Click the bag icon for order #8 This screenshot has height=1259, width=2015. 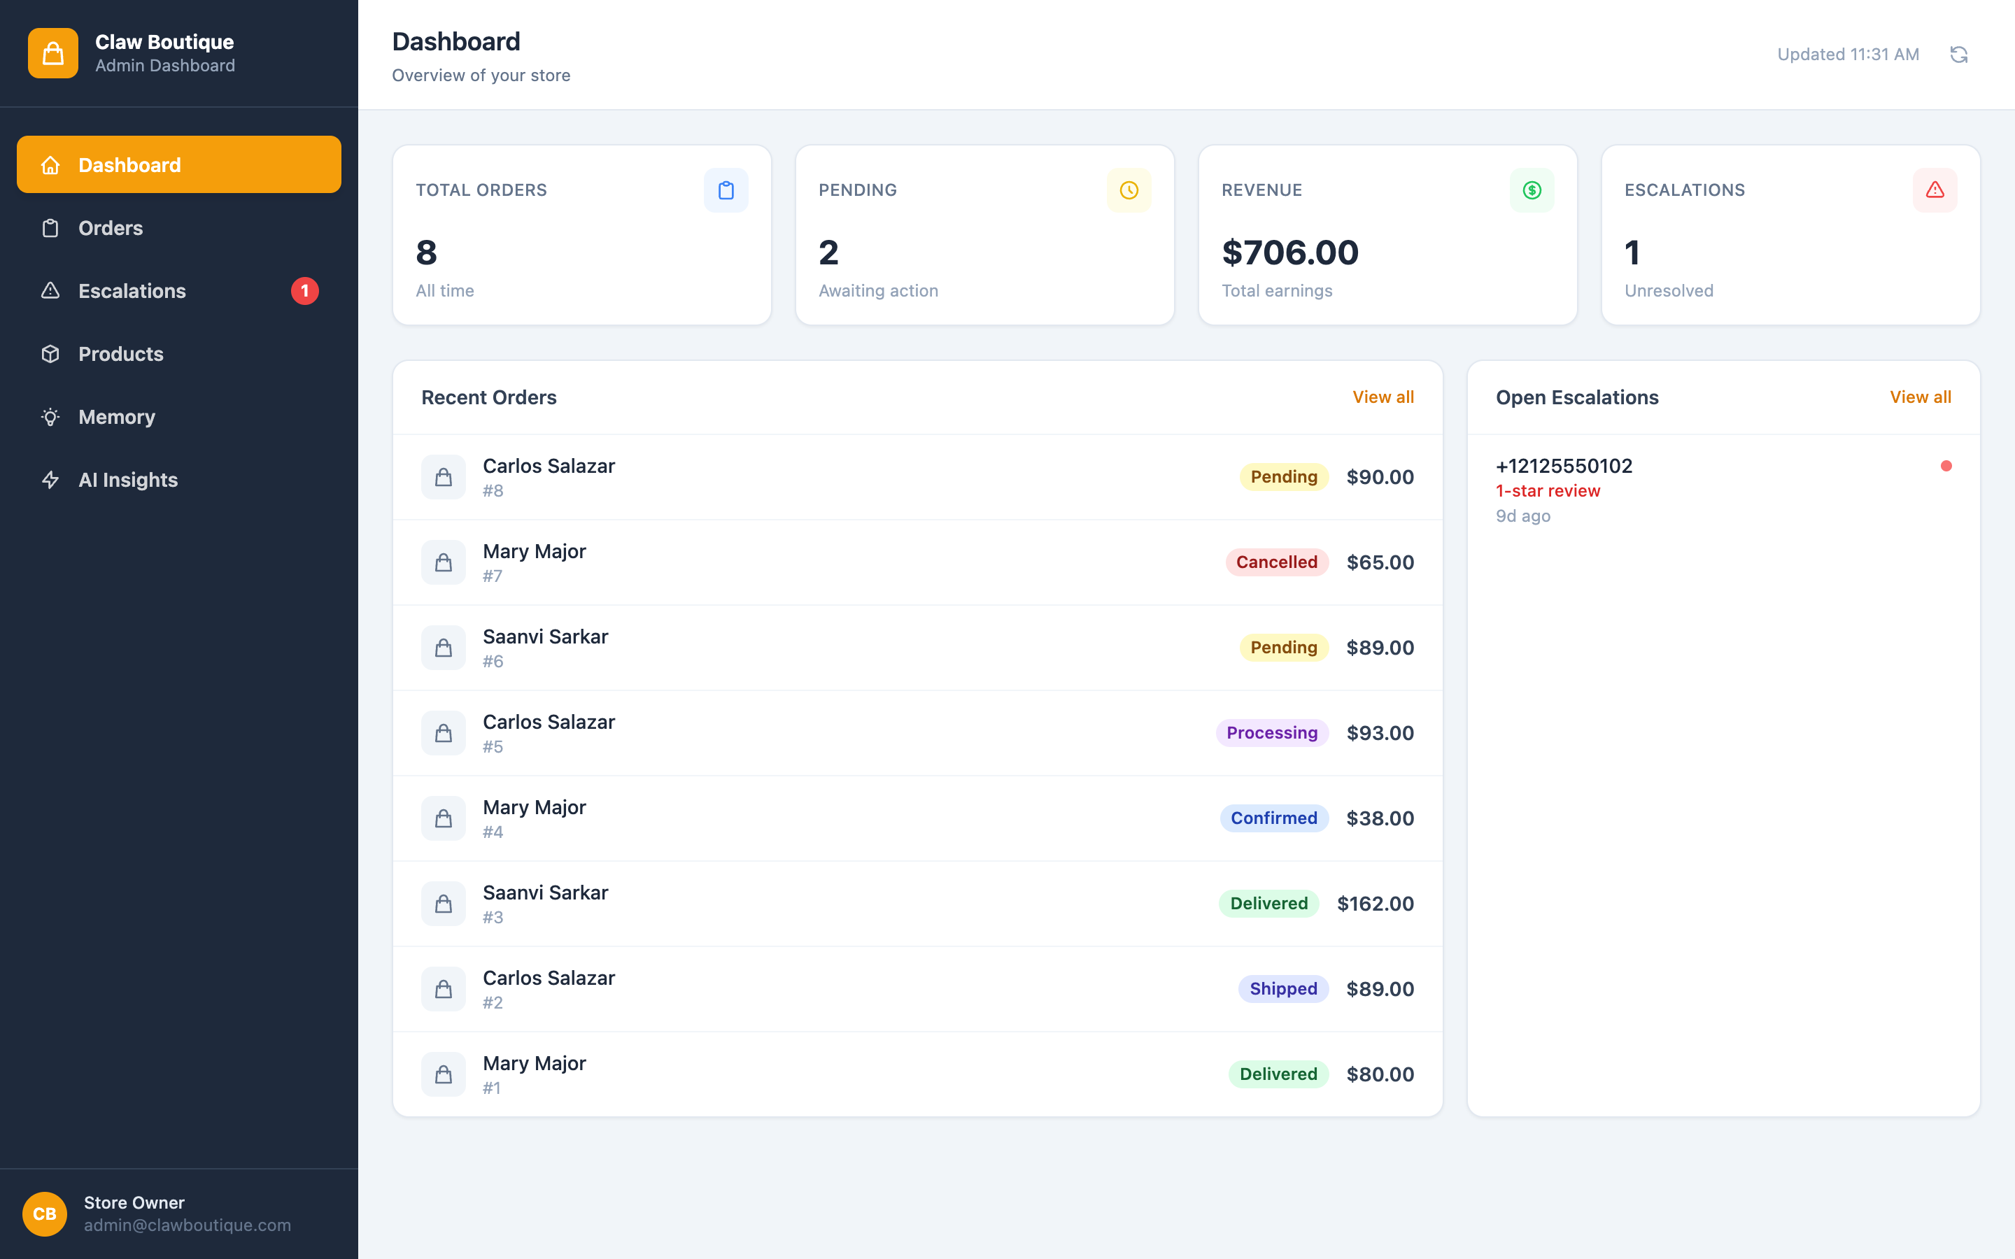point(443,477)
